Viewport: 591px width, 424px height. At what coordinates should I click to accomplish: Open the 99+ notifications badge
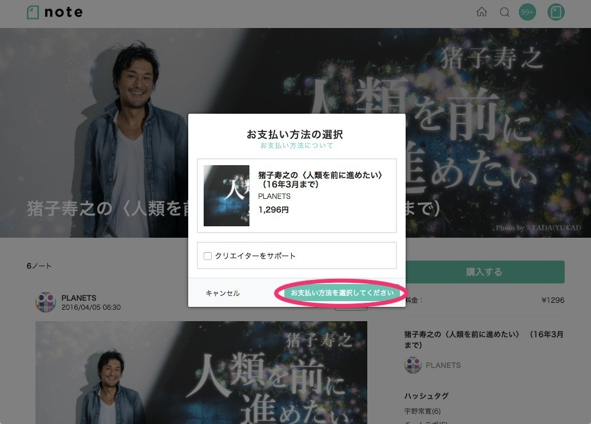(527, 12)
